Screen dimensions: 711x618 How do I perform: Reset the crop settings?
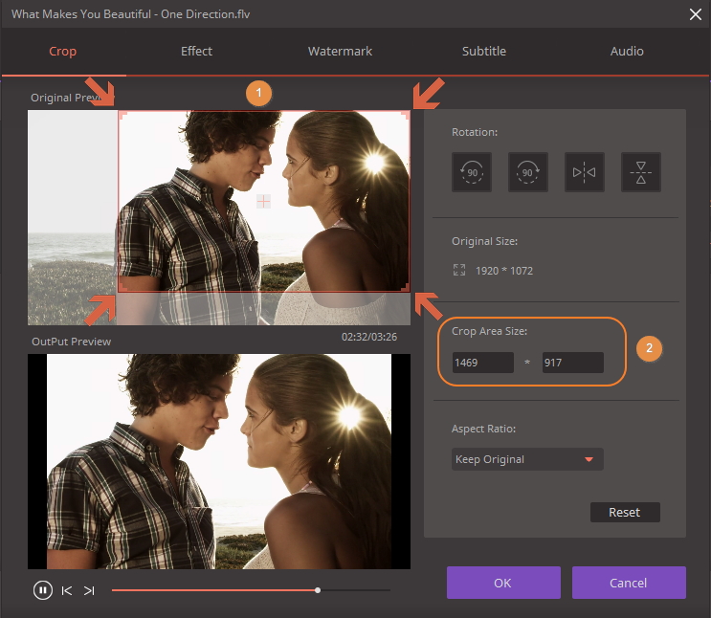point(625,513)
